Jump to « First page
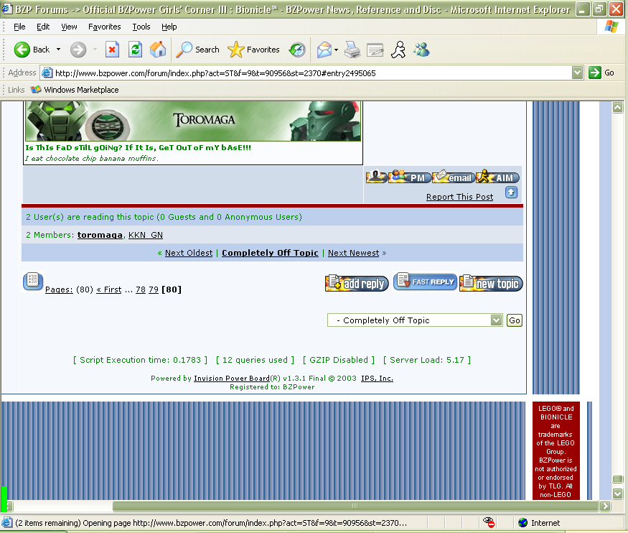This screenshot has height=533, width=628. pos(108,289)
